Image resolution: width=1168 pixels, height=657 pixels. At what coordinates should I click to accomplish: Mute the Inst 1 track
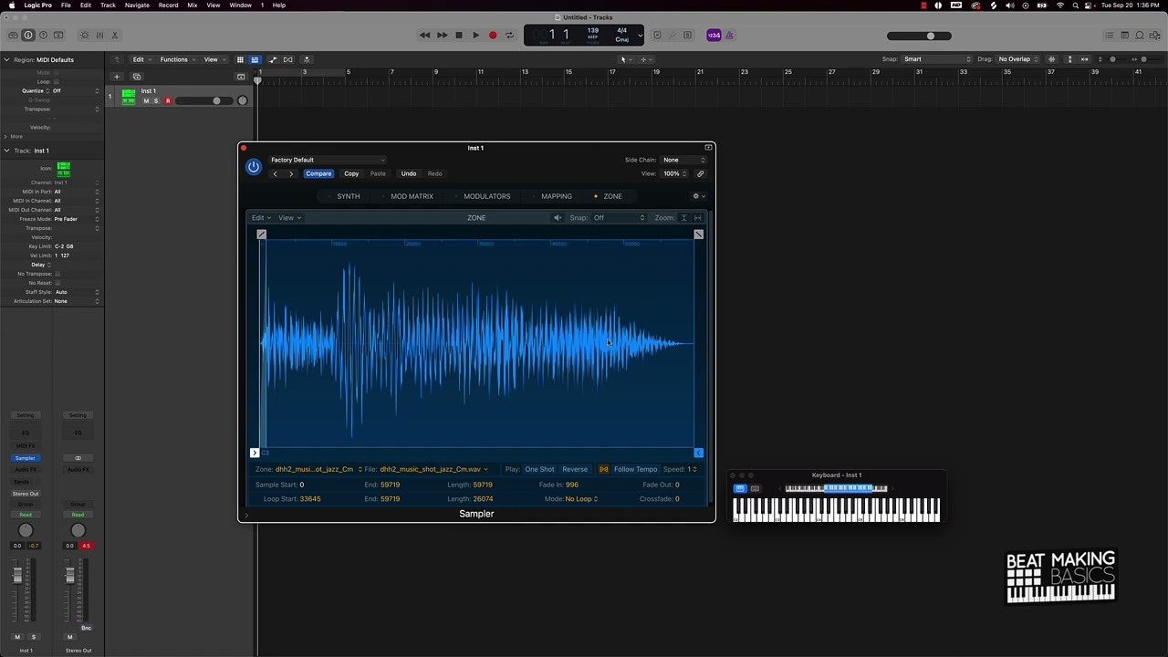pos(146,101)
